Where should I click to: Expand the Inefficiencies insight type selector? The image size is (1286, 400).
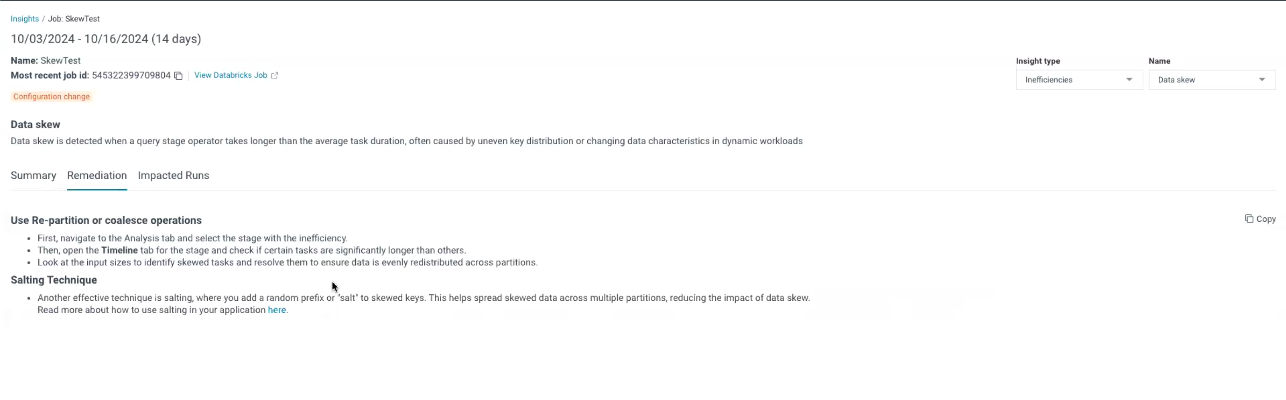pos(1078,80)
